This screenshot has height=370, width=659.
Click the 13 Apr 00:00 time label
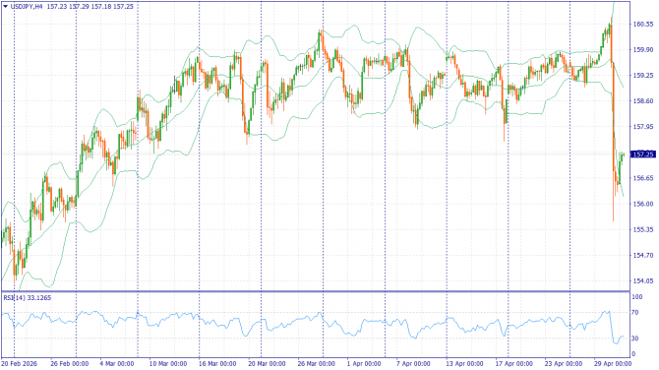[x=464, y=364]
